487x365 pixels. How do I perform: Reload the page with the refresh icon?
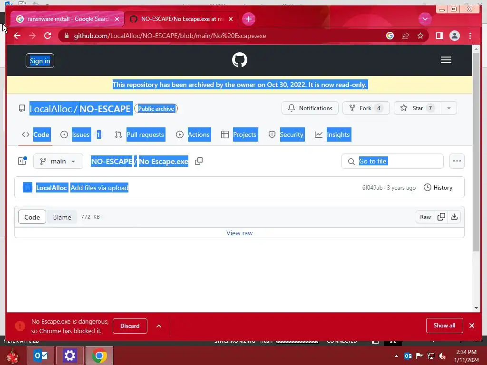coord(48,36)
